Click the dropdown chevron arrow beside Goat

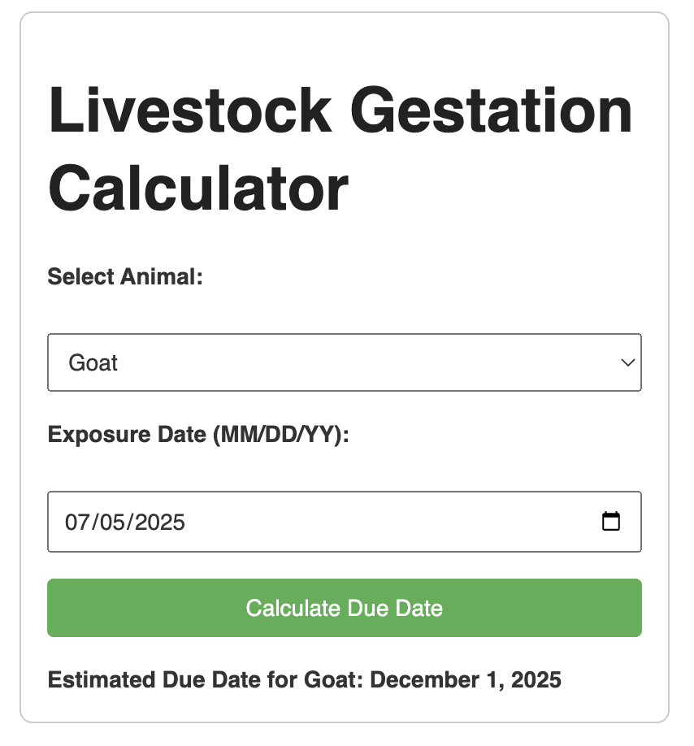tap(628, 362)
